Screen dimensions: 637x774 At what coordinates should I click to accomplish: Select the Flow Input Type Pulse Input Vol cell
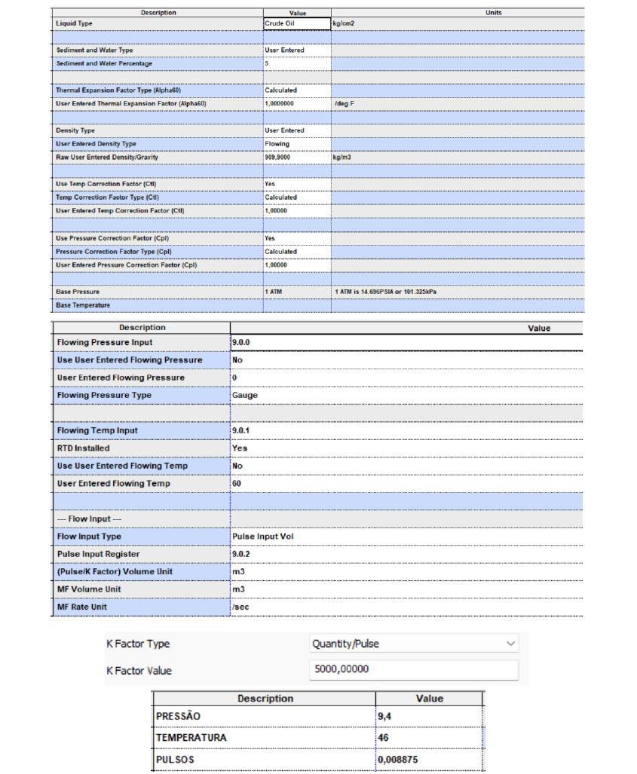406,537
